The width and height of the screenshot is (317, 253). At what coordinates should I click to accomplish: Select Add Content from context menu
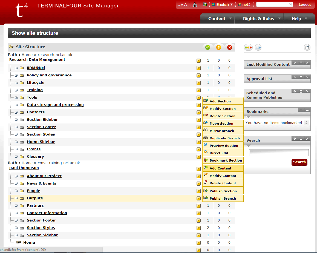(x=220, y=168)
